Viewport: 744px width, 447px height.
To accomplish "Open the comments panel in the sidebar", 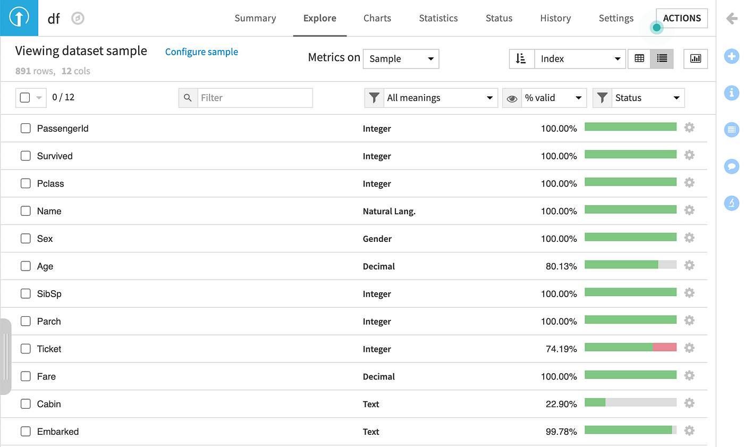I will [731, 166].
